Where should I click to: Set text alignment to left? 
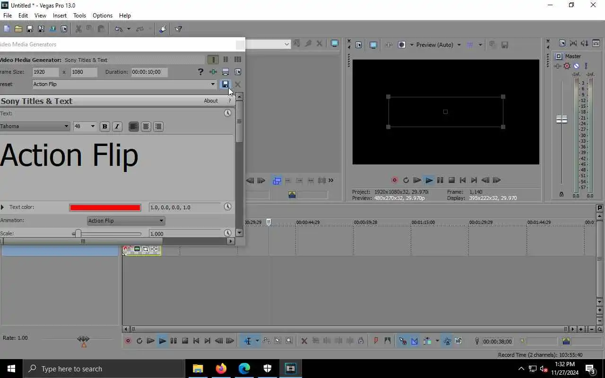134,126
